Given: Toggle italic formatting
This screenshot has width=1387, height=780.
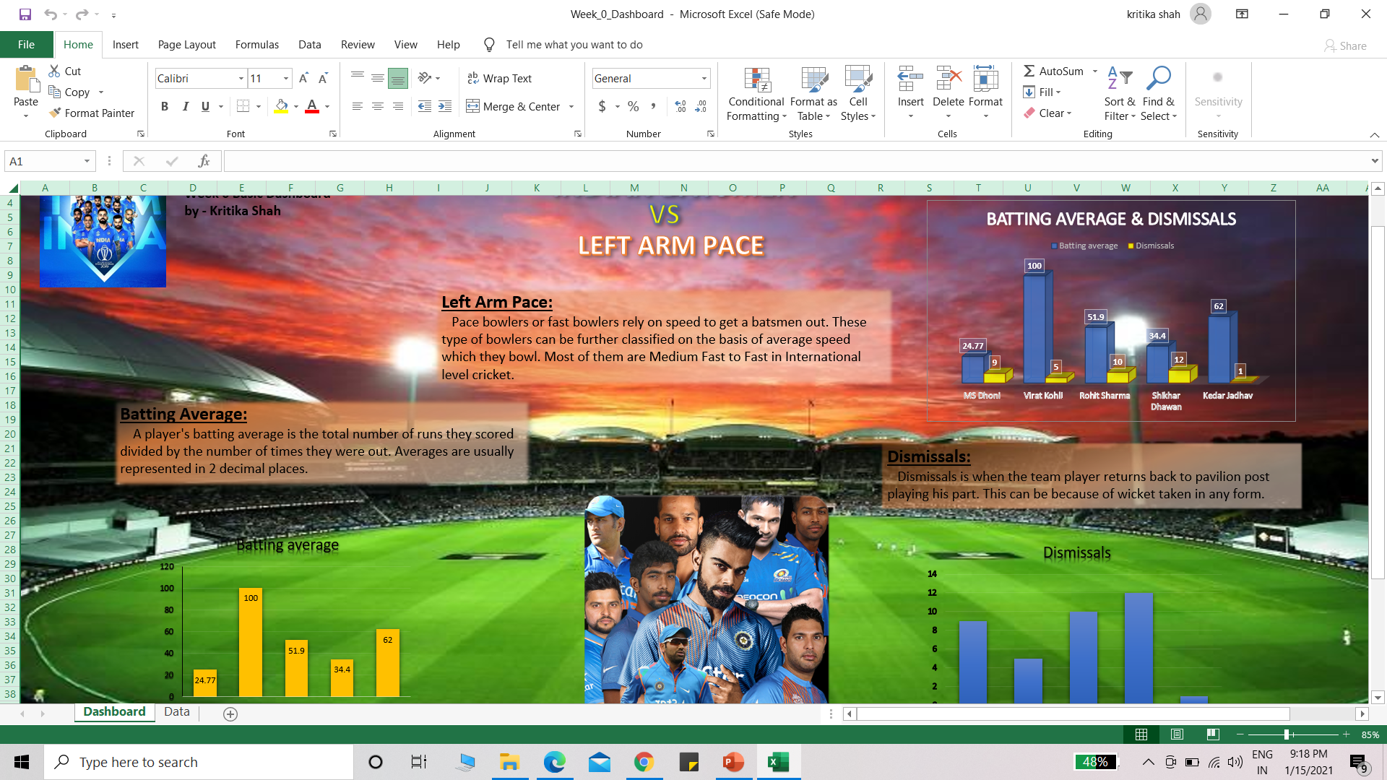Looking at the screenshot, I should 185,105.
